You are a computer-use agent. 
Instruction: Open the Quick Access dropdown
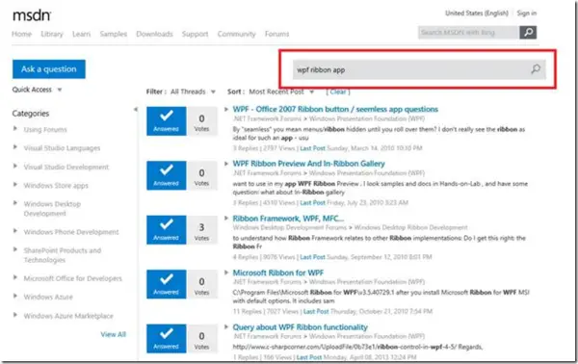click(37, 90)
